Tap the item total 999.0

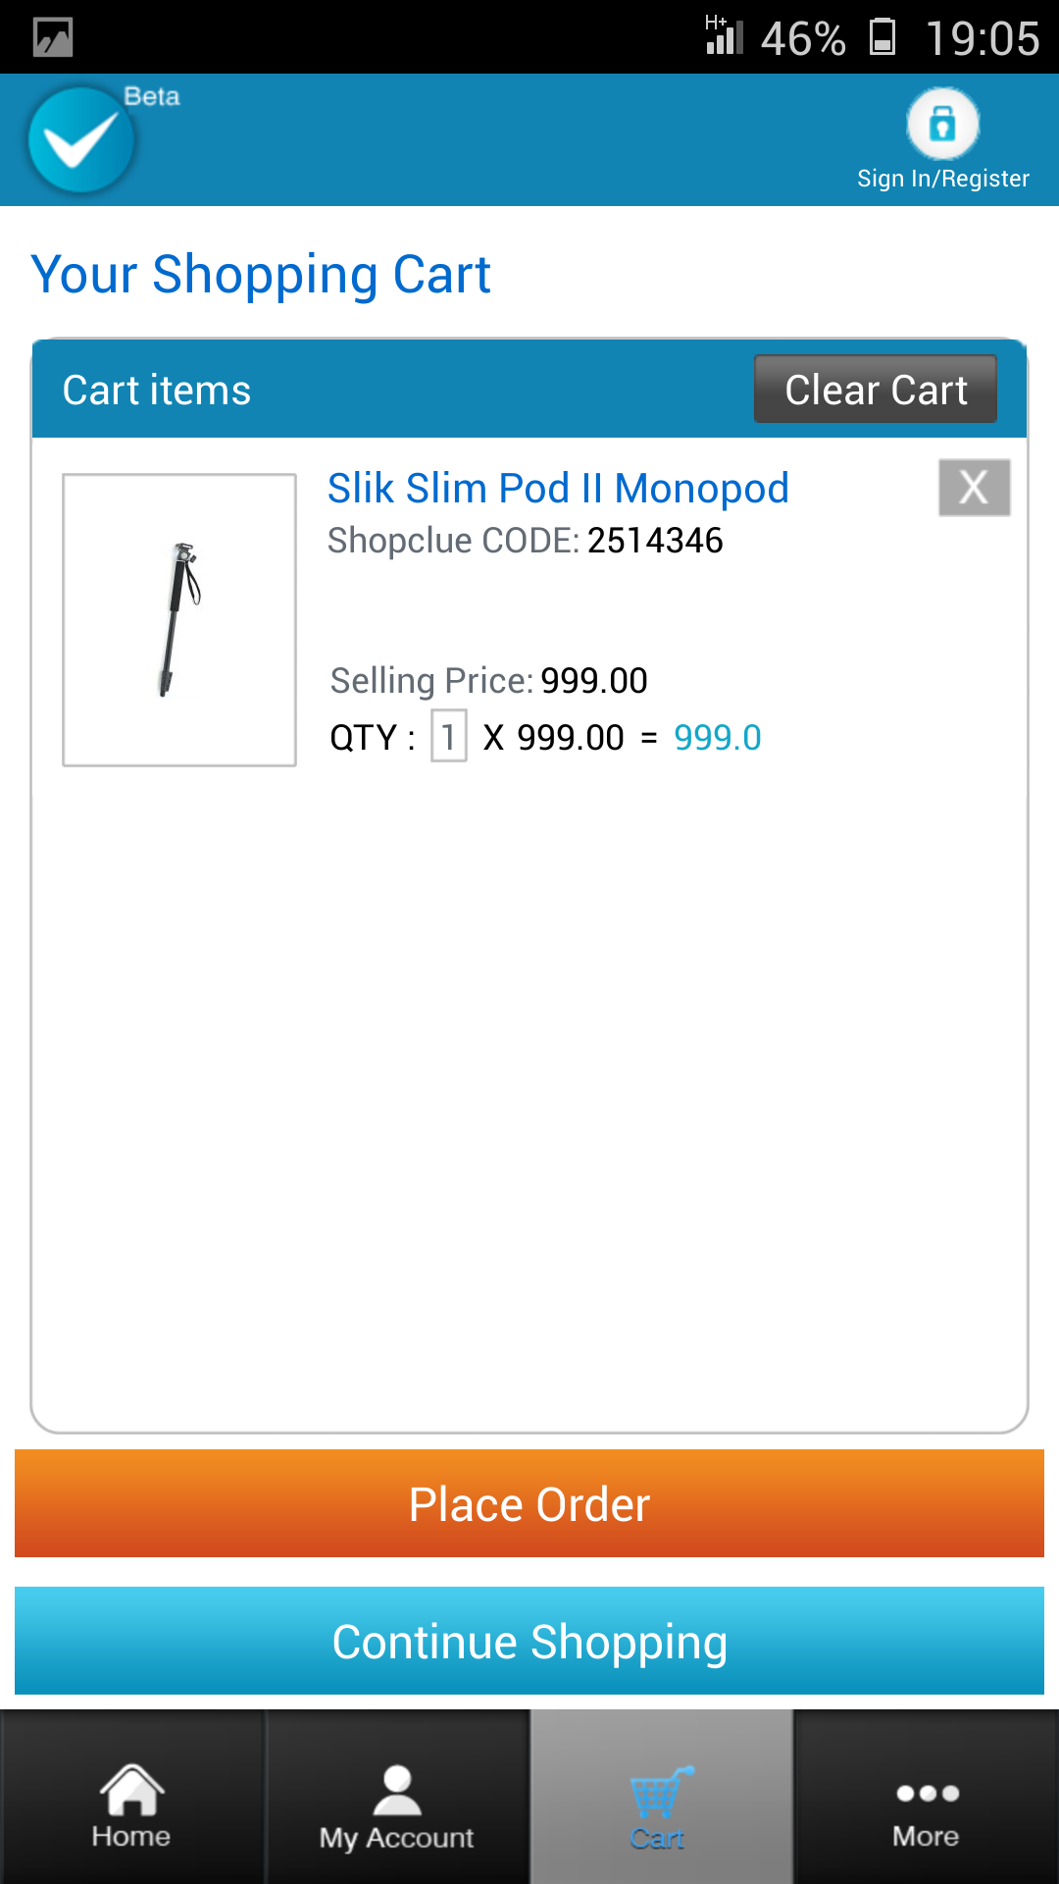click(717, 737)
